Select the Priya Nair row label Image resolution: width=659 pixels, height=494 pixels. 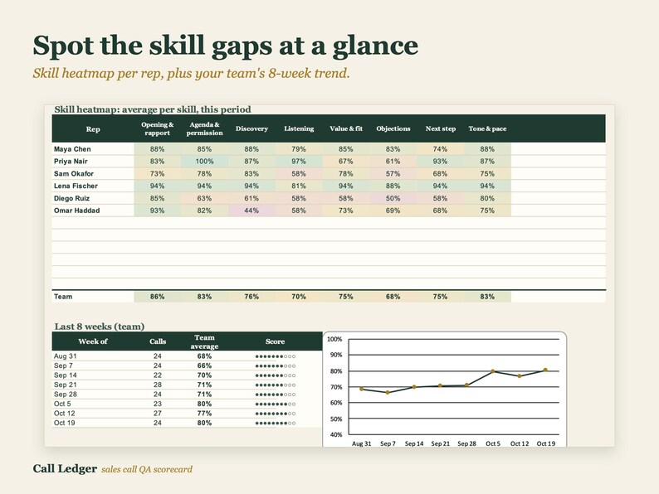pyautogui.click(x=71, y=161)
